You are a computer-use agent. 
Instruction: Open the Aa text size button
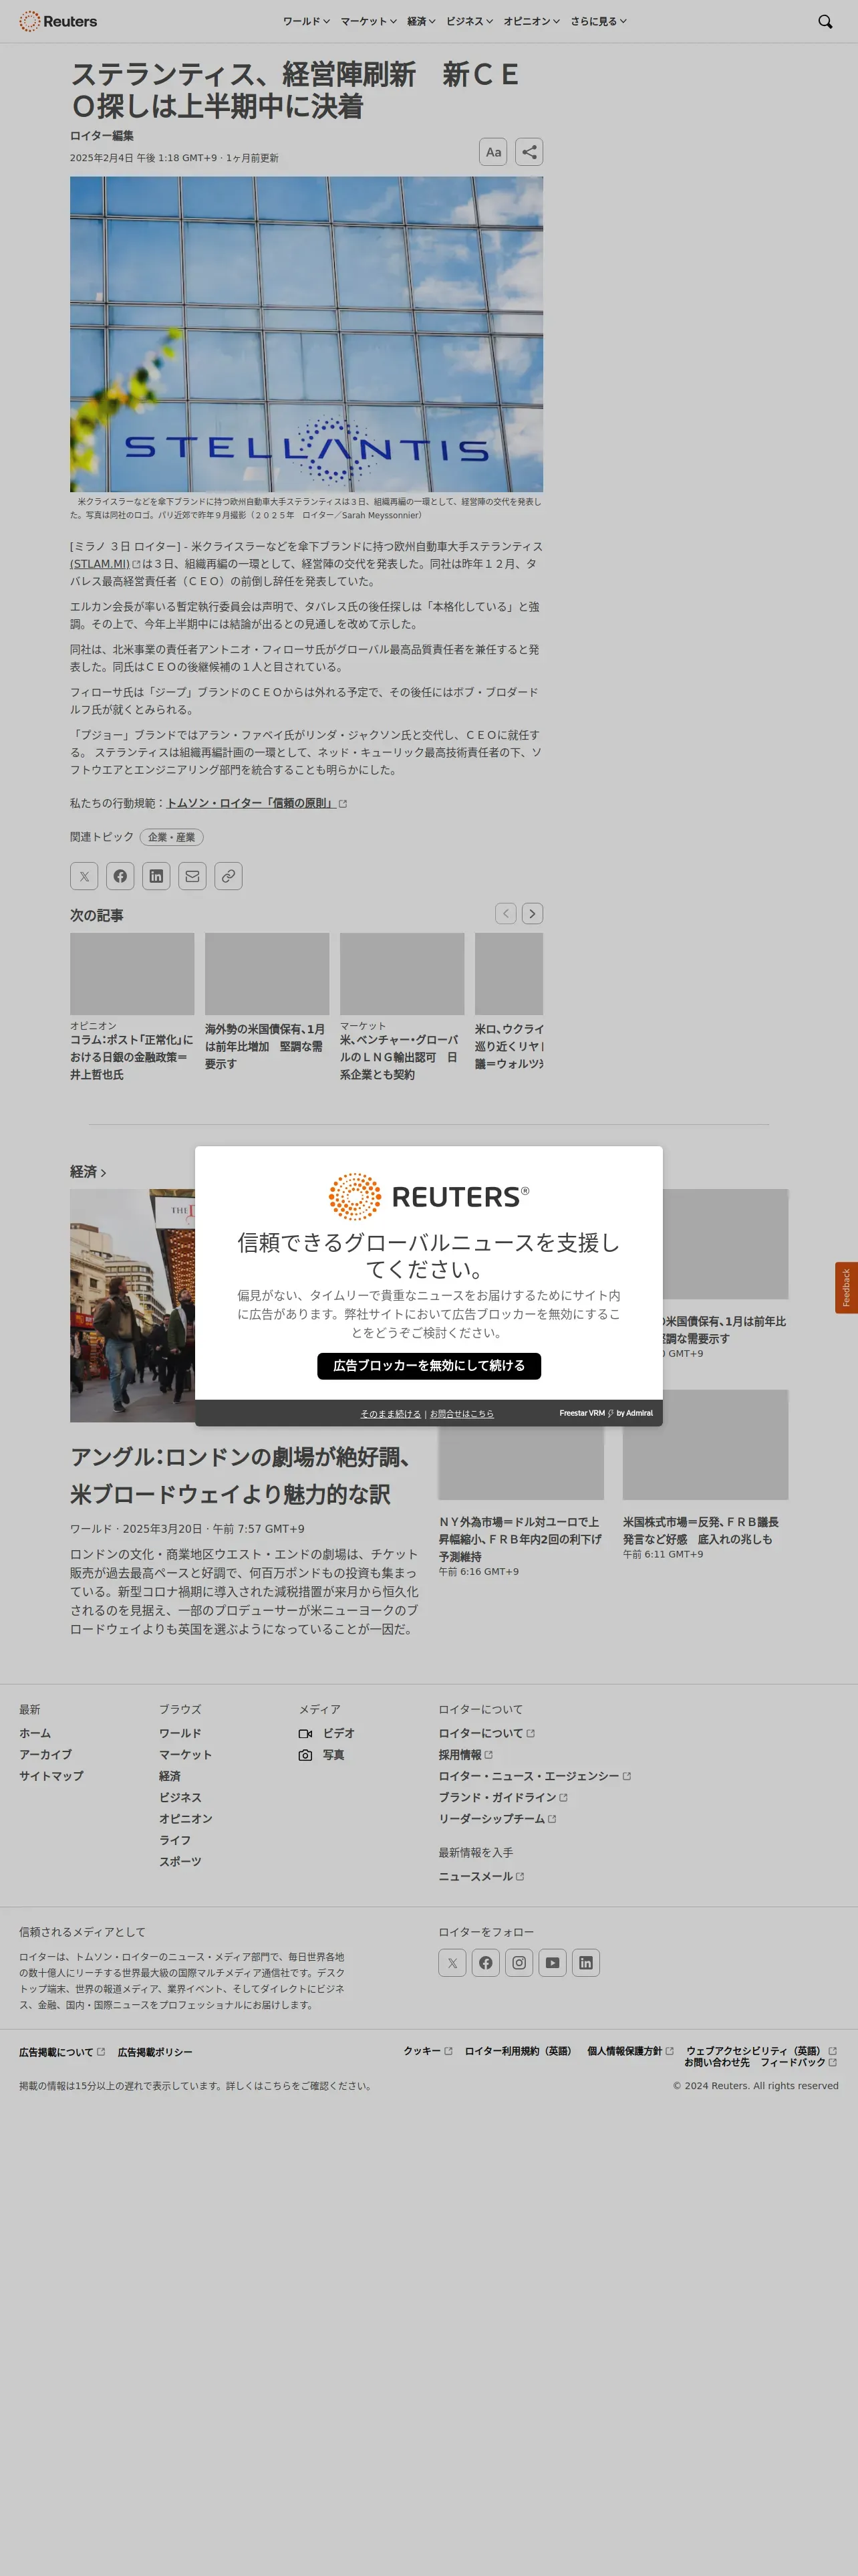point(493,152)
